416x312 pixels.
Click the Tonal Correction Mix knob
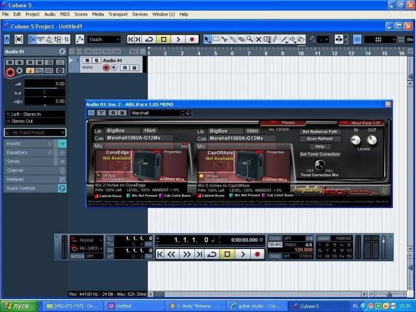pyautogui.click(x=319, y=165)
